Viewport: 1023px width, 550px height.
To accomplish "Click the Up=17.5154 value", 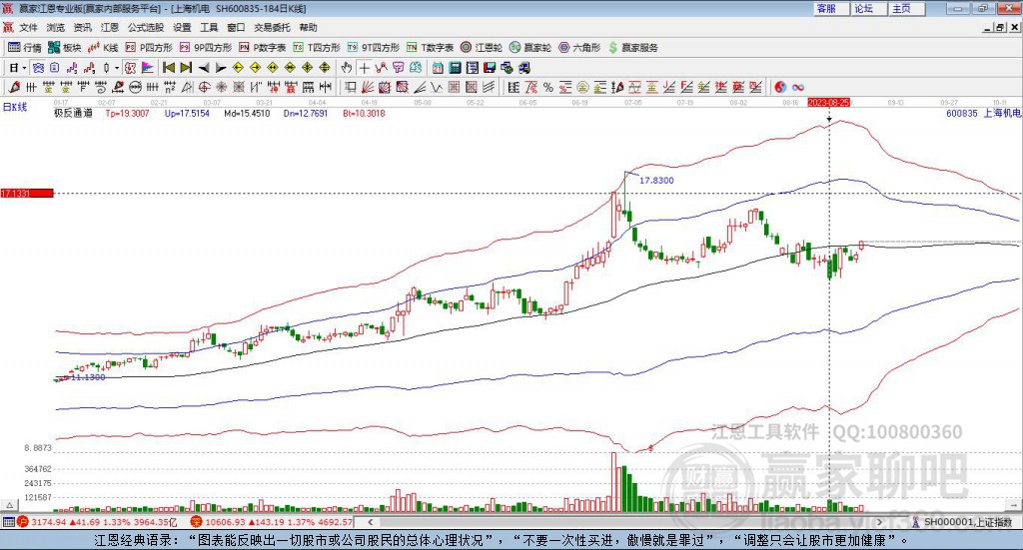I will point(187,114).
